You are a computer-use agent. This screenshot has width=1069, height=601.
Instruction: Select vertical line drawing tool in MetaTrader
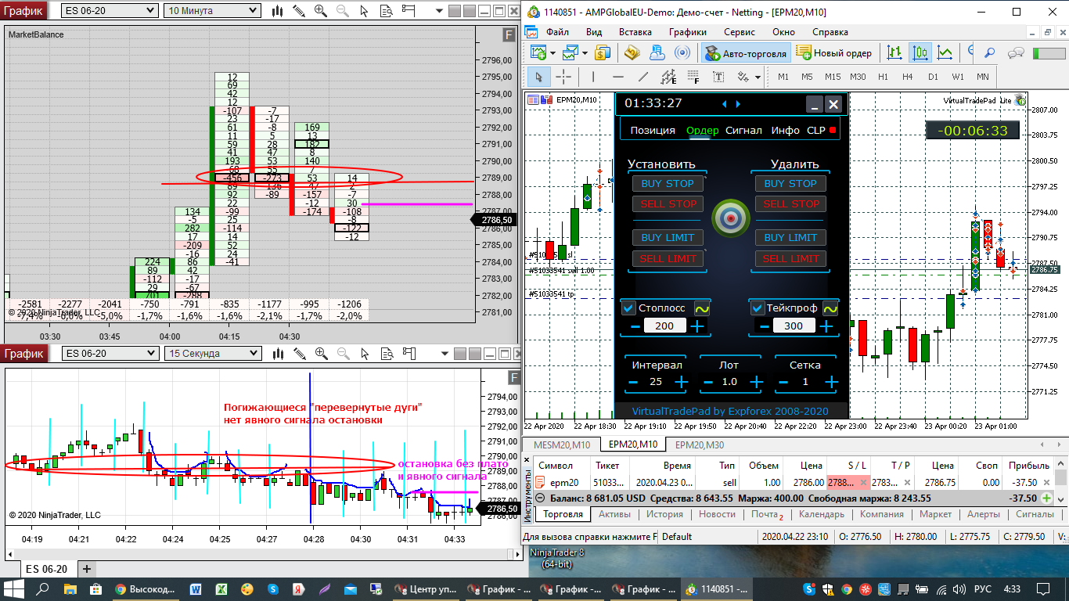pyautogui.click(x=593, y=77)
